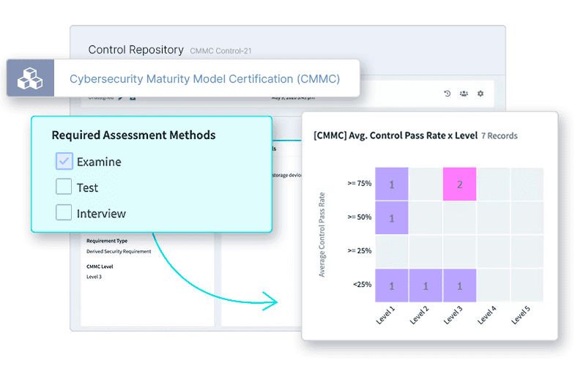Click the Control Repository heading

[136, 50]
